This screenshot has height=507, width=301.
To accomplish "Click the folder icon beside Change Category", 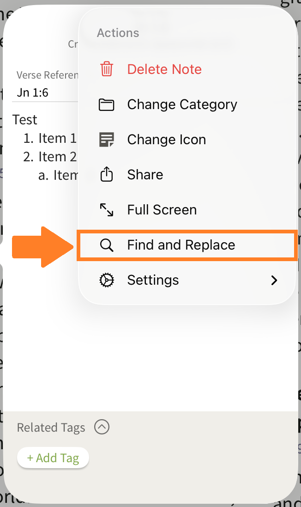I will pyautogui.click(x=107, y=104).
